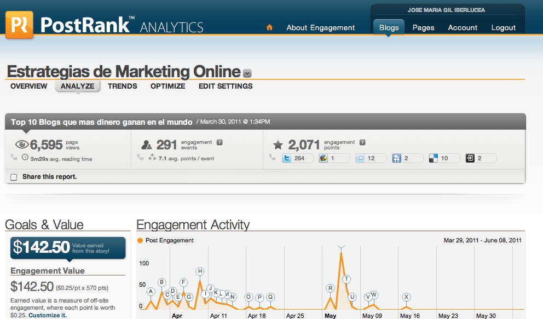Open help icon next to engagement events
This screenshot has height=319, width=543.
219,142
